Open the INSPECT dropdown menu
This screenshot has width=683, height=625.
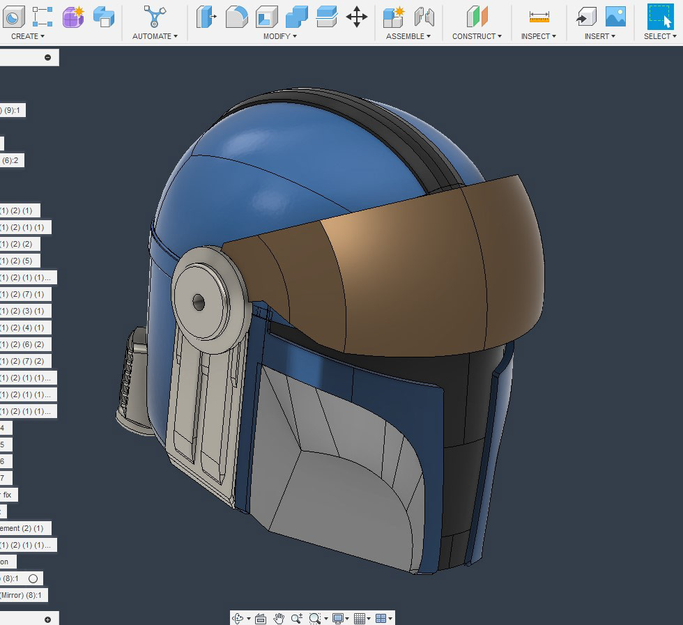(x=539, y=36)
